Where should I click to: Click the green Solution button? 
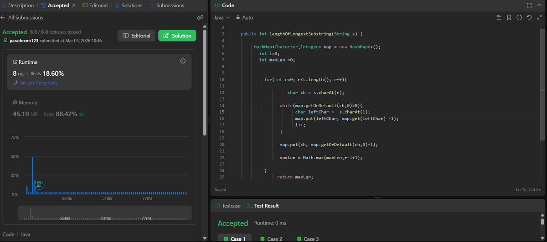click(177, 36)
